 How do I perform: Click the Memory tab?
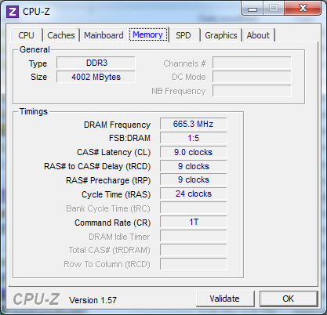[148, 34]
